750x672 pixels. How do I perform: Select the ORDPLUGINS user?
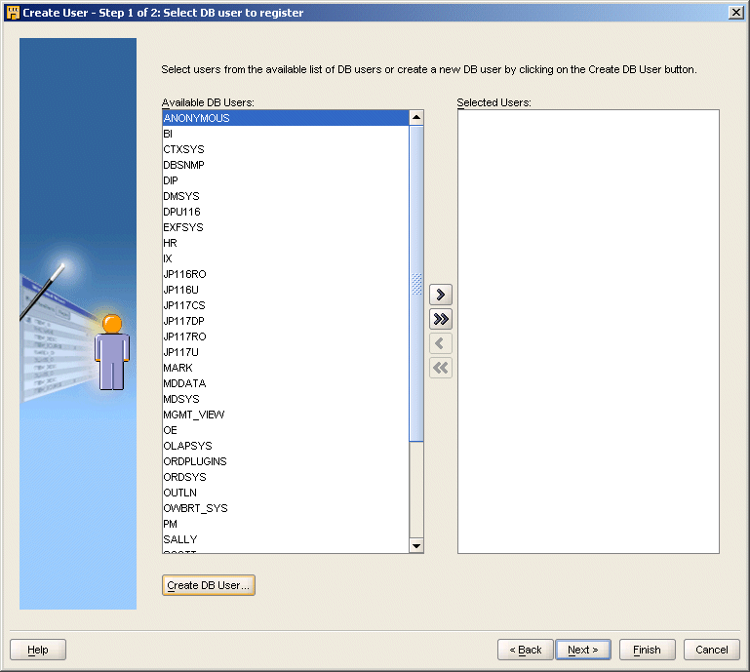(x=286, y=461)
